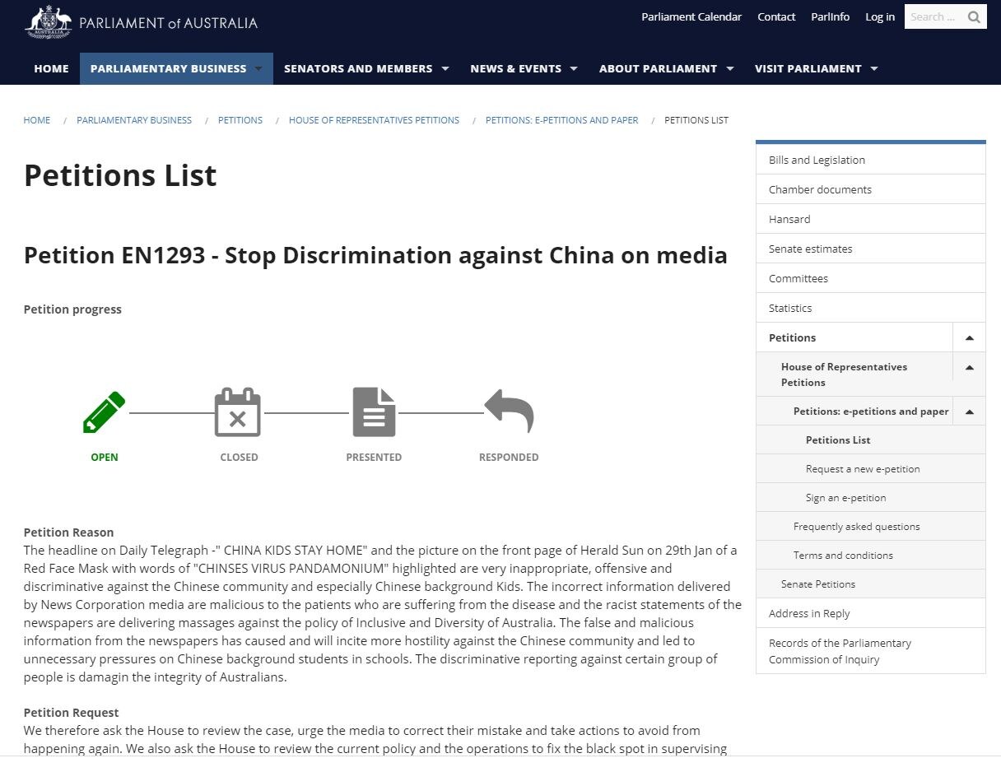Expand the ABOUT PARLIAMENT menu
This screenshot has height=758, width=1001.
(x=659, y=68)
